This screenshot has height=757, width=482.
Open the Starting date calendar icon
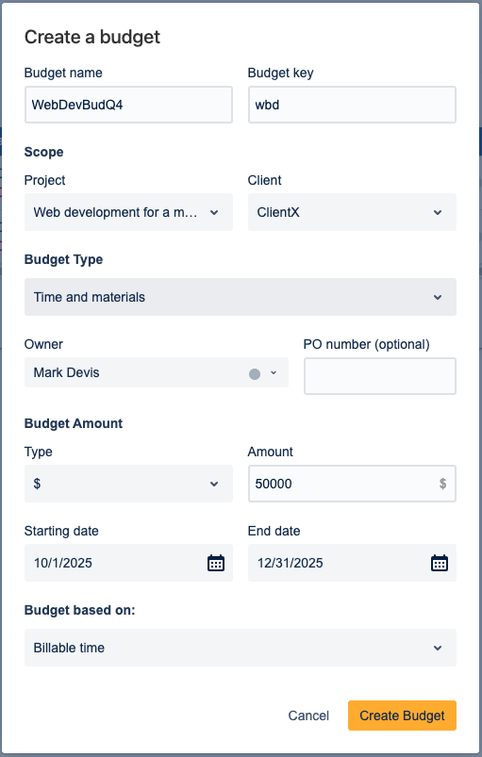click(216, 563)
